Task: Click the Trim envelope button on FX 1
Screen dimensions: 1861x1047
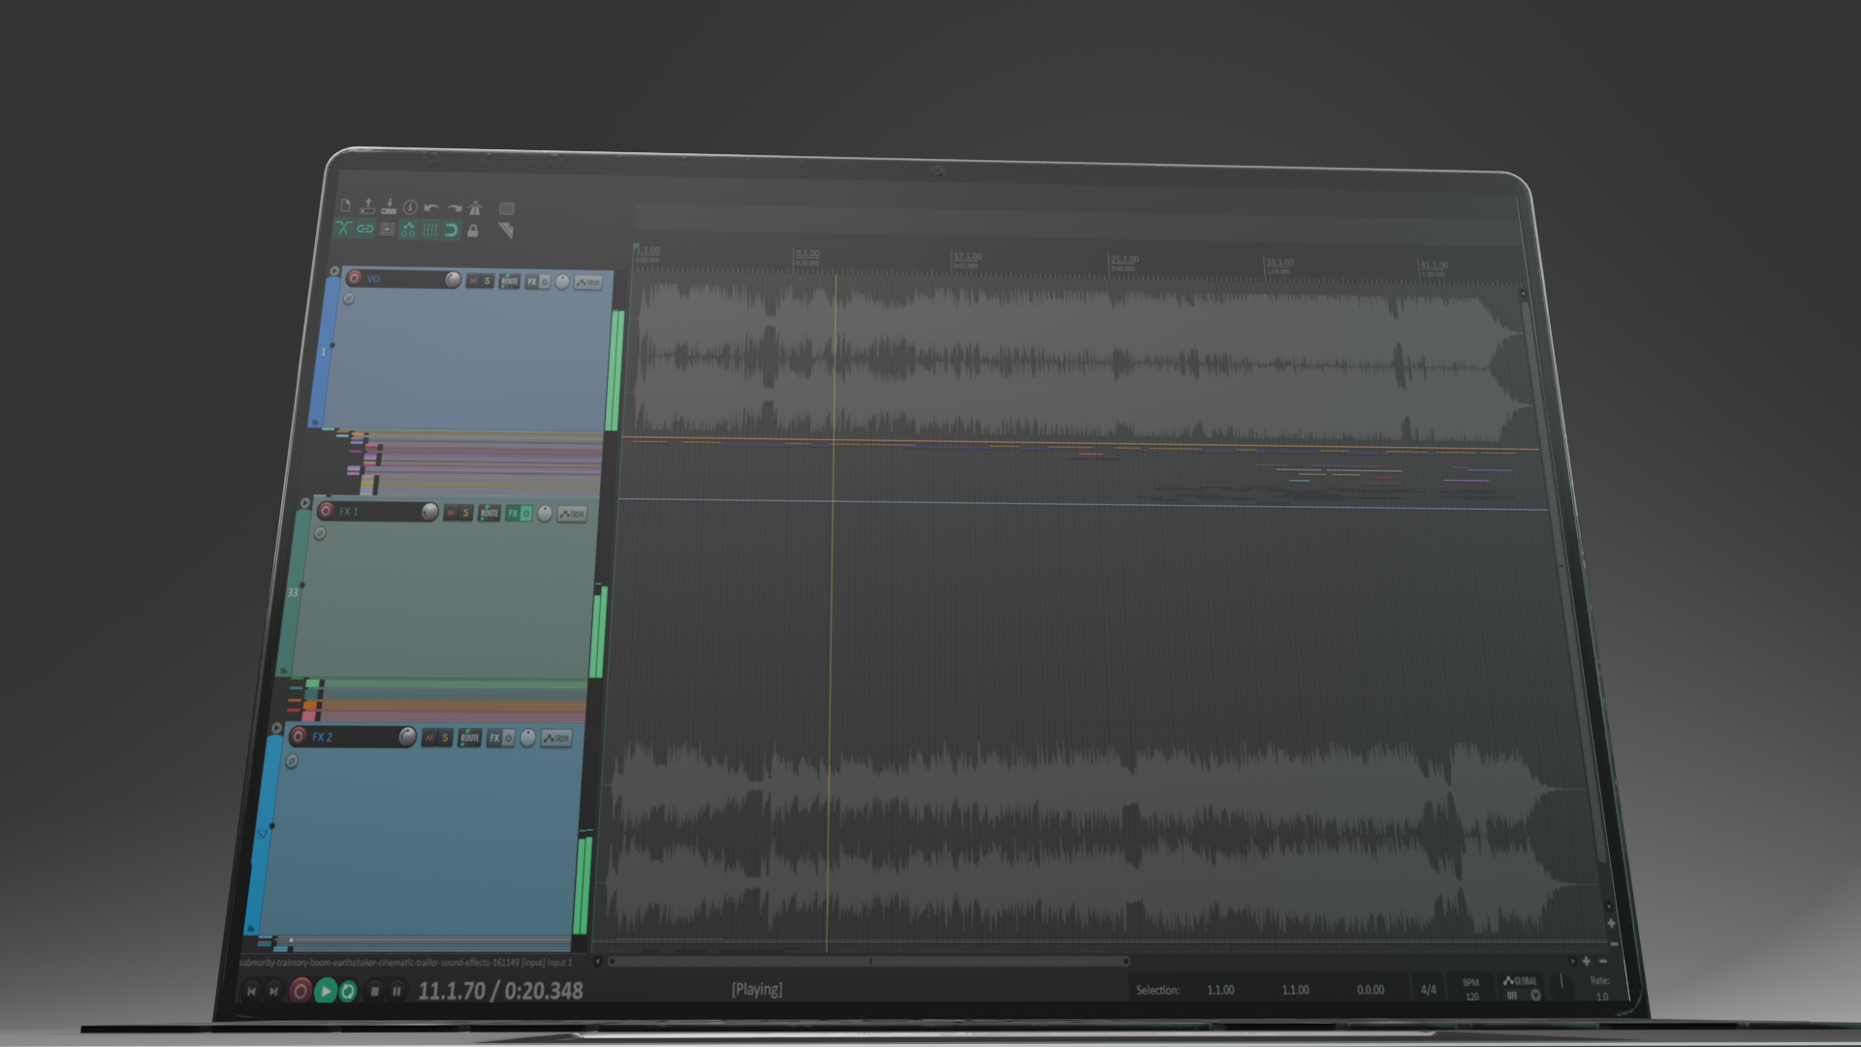Action: (572, 514)
